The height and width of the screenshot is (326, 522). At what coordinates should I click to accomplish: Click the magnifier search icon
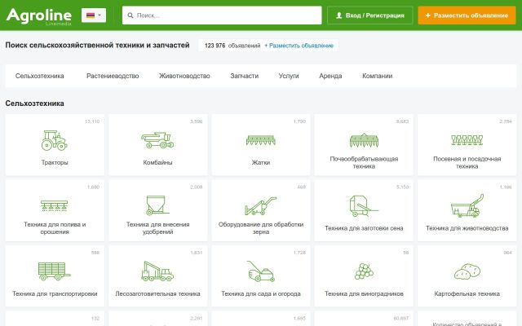click(x=130, y=15)
